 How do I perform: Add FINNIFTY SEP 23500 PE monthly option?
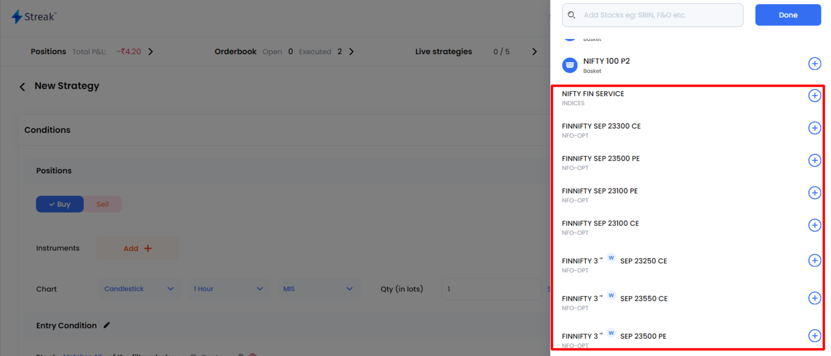(x=814, y=161)
